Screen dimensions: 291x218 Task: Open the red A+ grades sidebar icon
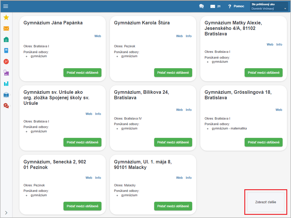point(6,62)
